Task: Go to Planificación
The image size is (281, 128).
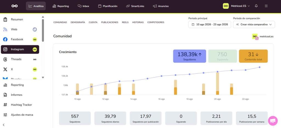Action: click(x=108, y=6)
